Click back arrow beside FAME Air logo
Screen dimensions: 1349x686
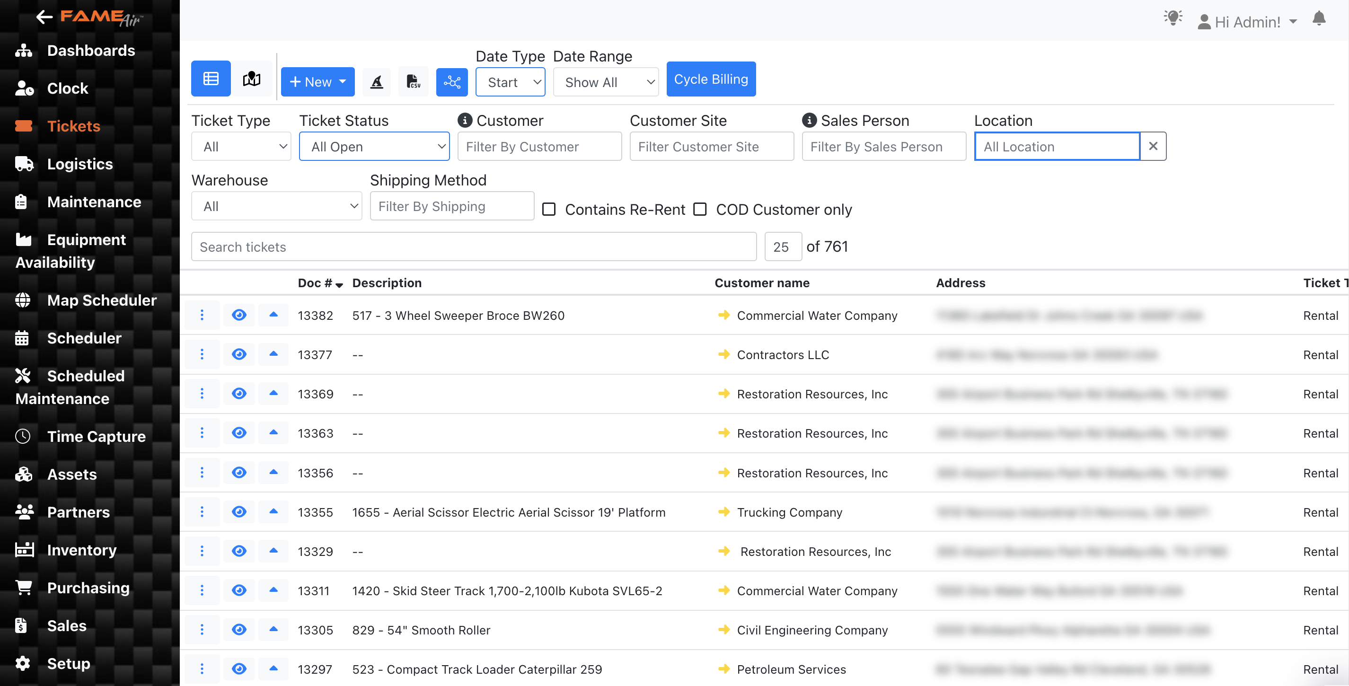pyautogui.click(x=44, y=17)
